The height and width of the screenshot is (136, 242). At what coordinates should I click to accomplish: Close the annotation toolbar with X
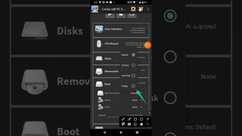coord(150,113)
